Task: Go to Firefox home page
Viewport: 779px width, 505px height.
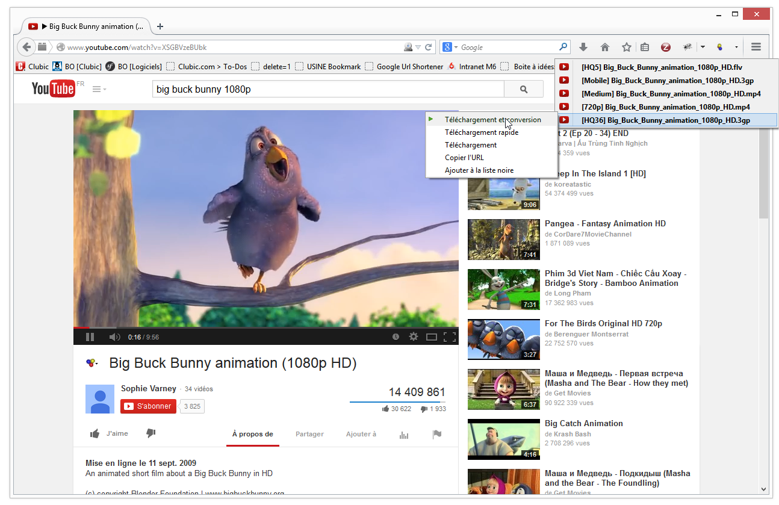Action: tap(605, 47)
